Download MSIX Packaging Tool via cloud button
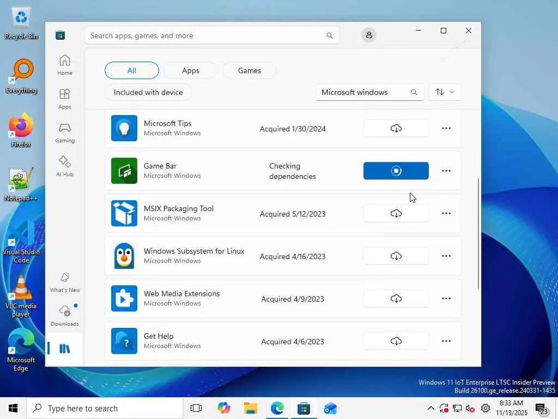The width and height of the screenshot is (558, 419). [396, 213]
